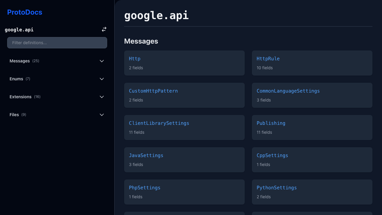The height and width of the screenshot is (215, 382).
Task: Open the HttpRule message link
Action: [268, 59]
